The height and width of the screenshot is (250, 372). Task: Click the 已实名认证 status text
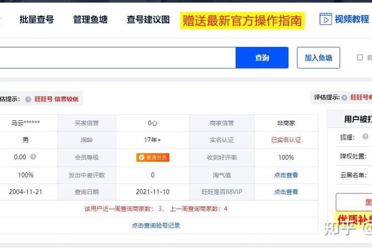(286, 140)
